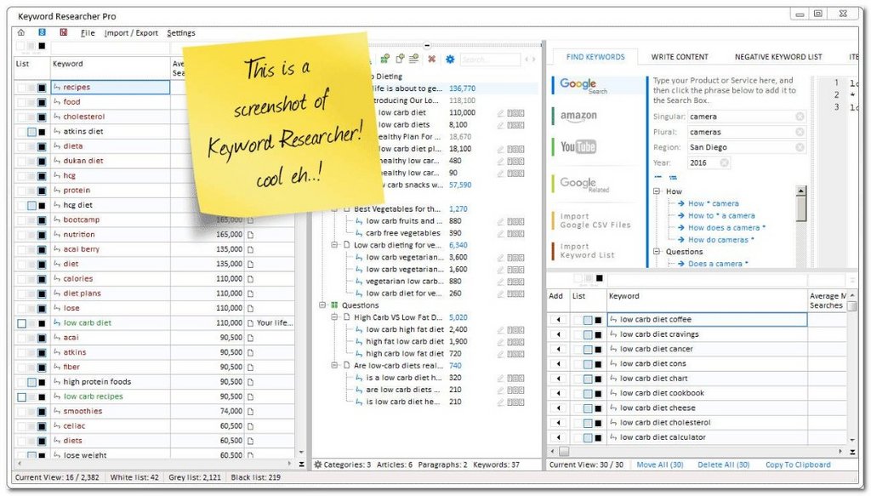Switch to the NEGATIVE KEYWORD LIST tab
The image size is (871, 496).
[x=778, y=57]
